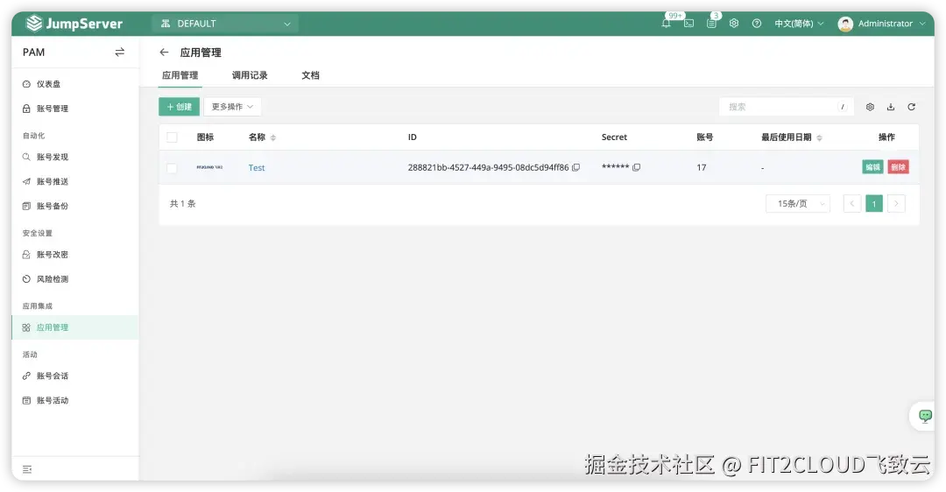Screen dimensions: 946x492
Task: Switch to the 应用管理 tab
Action: coord(180,75)
